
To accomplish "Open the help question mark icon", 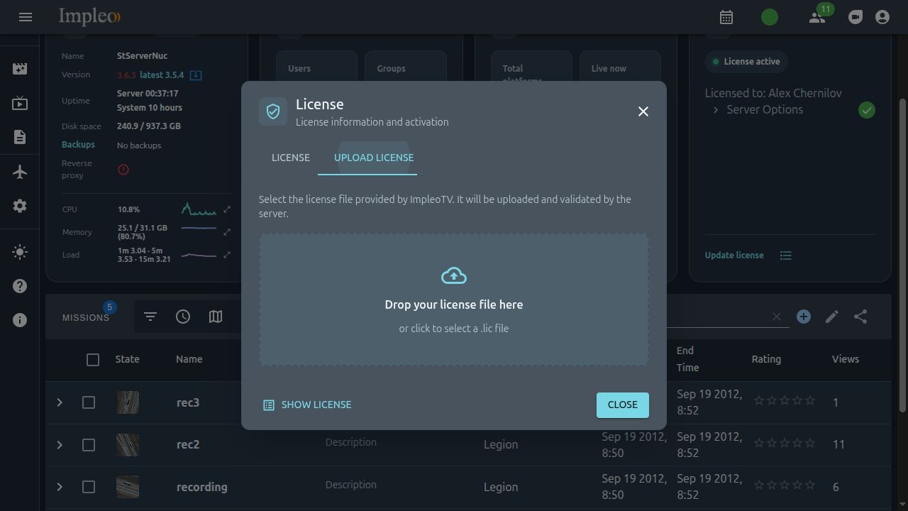I will coord(20,286).
